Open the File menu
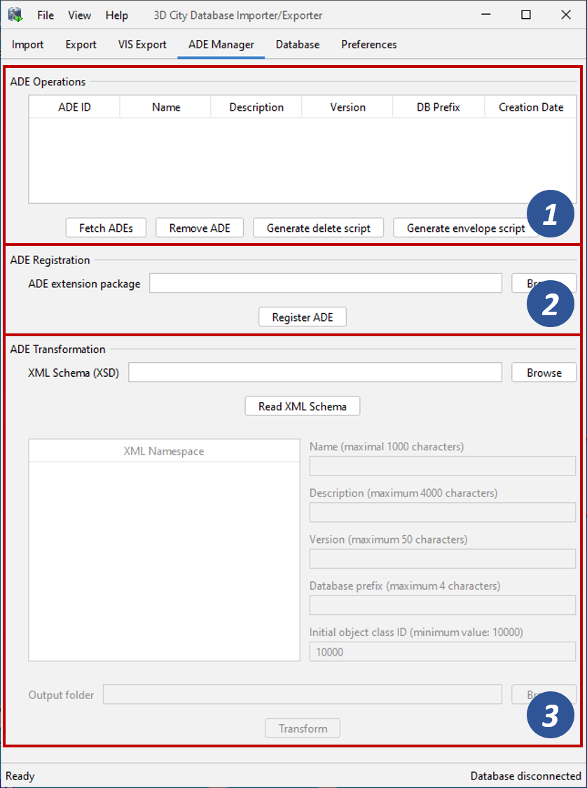 (46, 15)
